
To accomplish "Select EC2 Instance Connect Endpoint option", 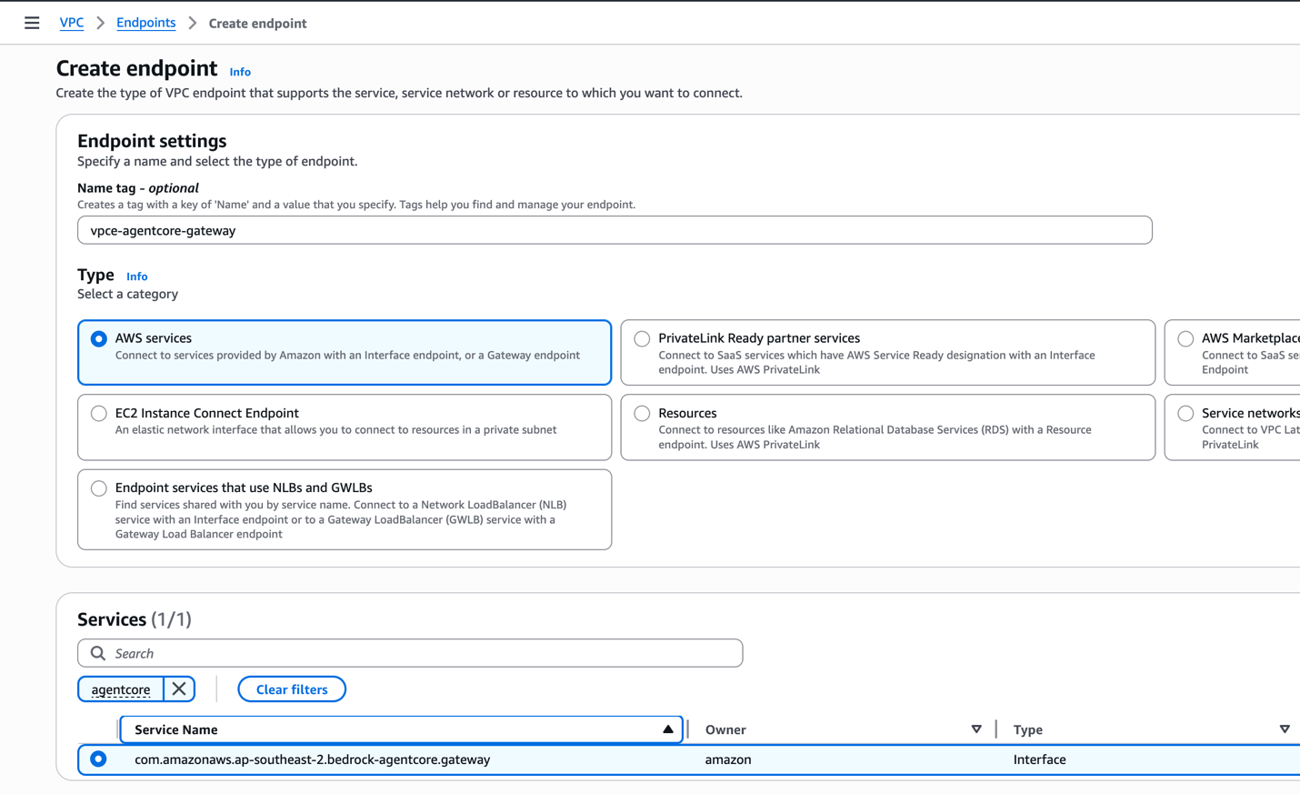I will point(99,414).
